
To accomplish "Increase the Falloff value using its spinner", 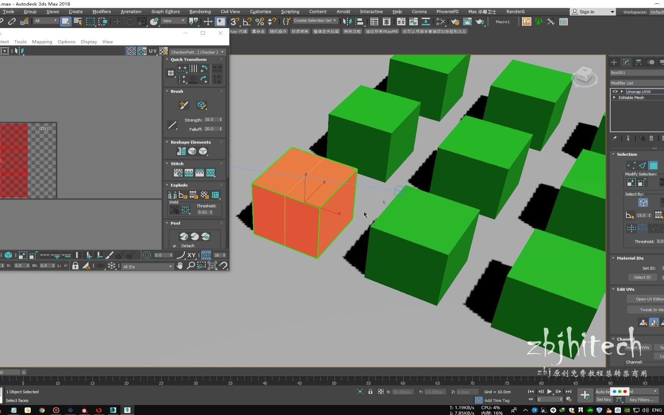I will pyautogui.click(x=221, y=128).
